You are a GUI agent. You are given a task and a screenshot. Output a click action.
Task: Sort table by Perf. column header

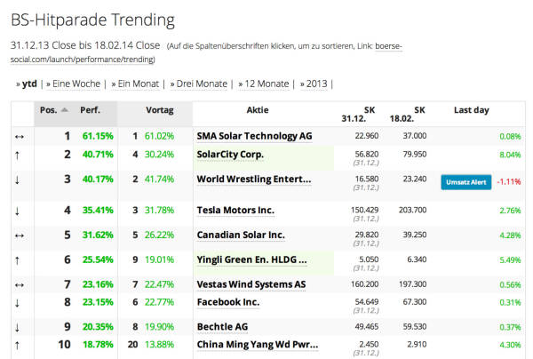tap(90, 110)
